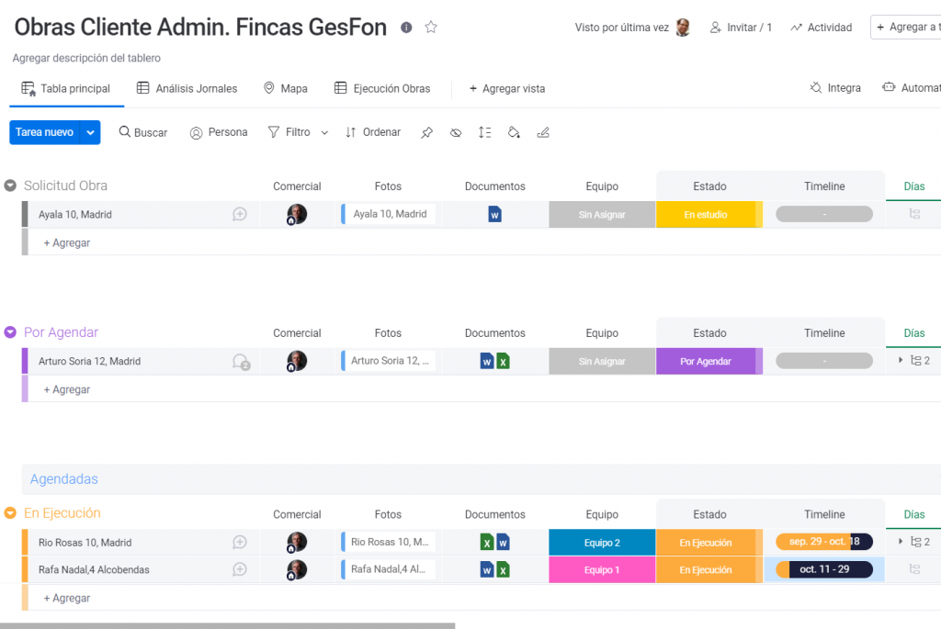Click the pin columns icon in toolbar
The width and height of the screenshot is (941, 629).
tap(426, 132)
